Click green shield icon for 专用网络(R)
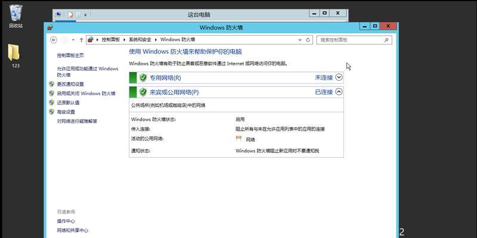Screen dimensions: 477x238 pyautogui.click(x=143, y=78)
